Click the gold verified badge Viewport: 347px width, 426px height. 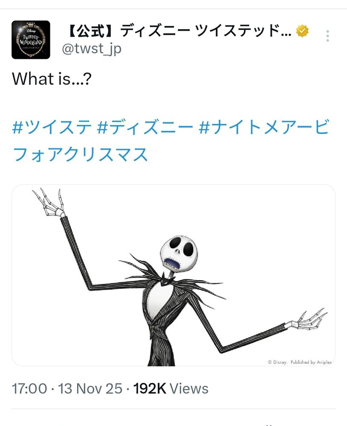pos(302,31)
